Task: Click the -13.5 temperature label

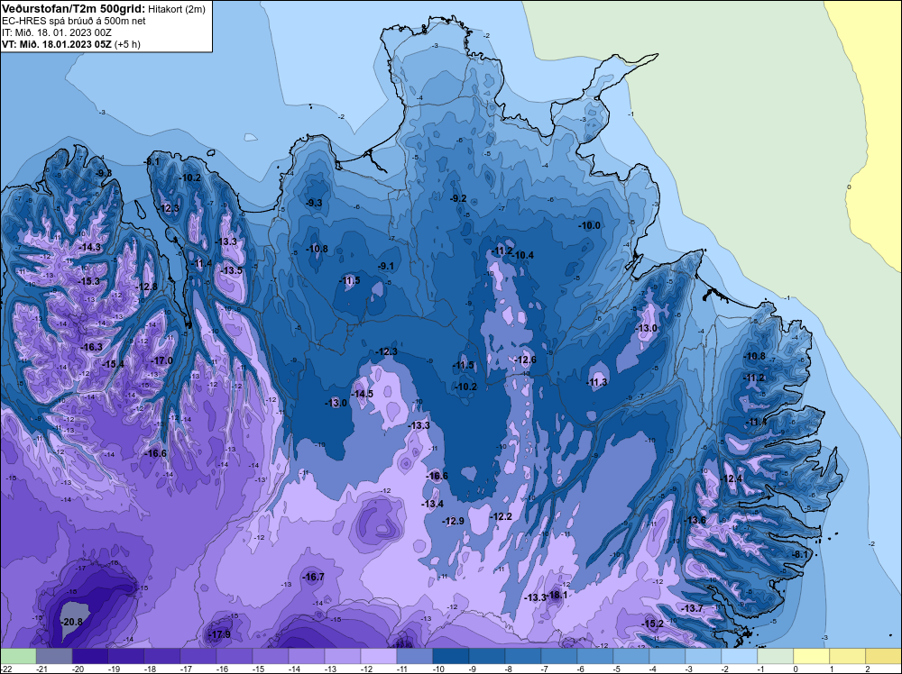Action: (x=232, y=270)
